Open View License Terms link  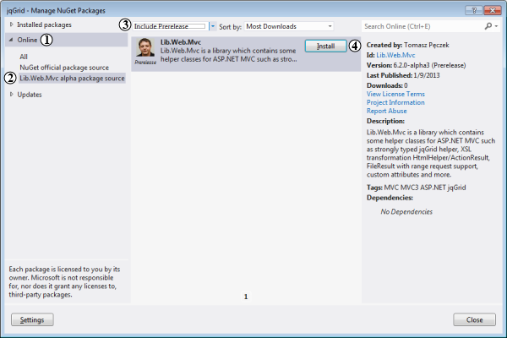point(395,94)
